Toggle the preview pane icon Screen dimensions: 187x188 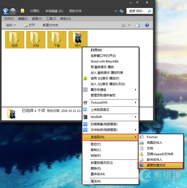tap(138, 25)
